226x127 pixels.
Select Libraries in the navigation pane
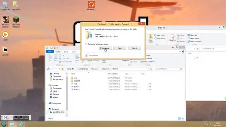(x=53, y=85)
